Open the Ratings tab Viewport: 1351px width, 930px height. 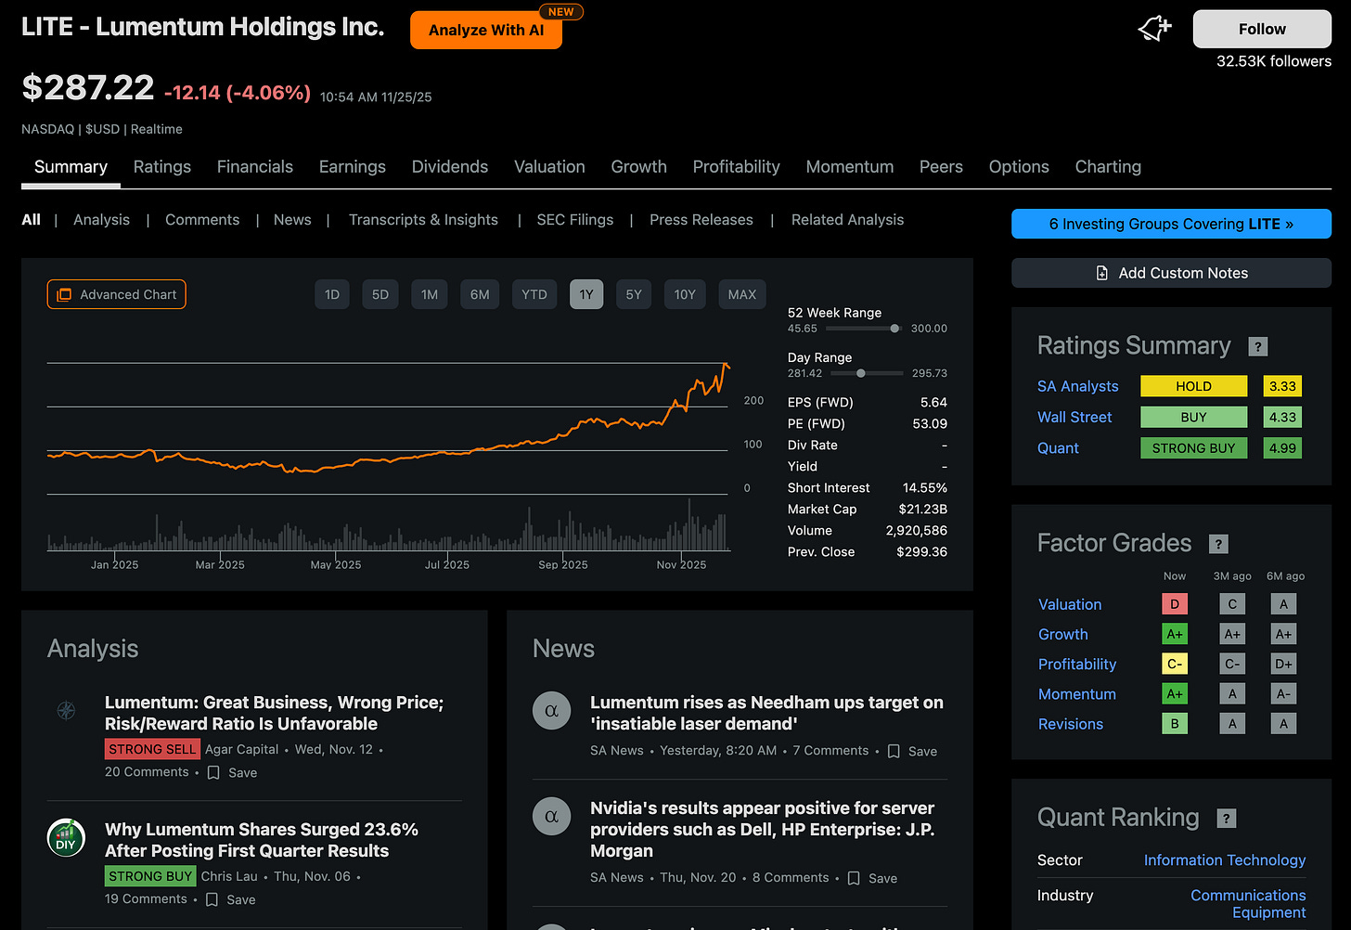(162, 167)
